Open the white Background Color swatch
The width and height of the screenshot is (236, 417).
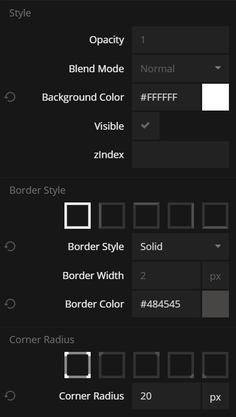[x=215, y=97]
